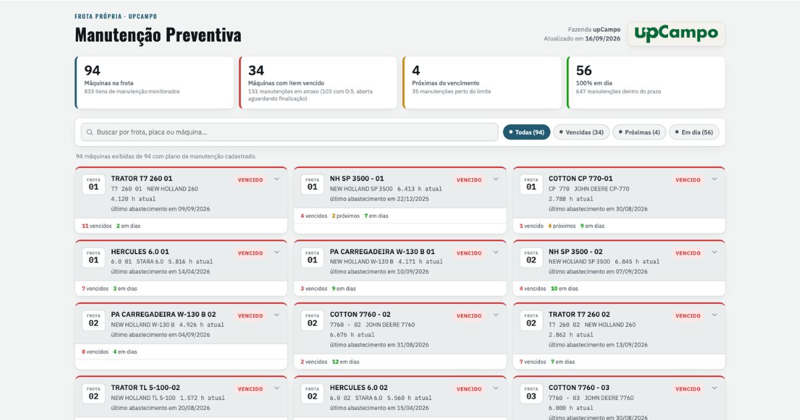The image size is (800, 420).
Task: Click '10 em dias' on NH SP 3500 - 02
Action: coord(565,289)
